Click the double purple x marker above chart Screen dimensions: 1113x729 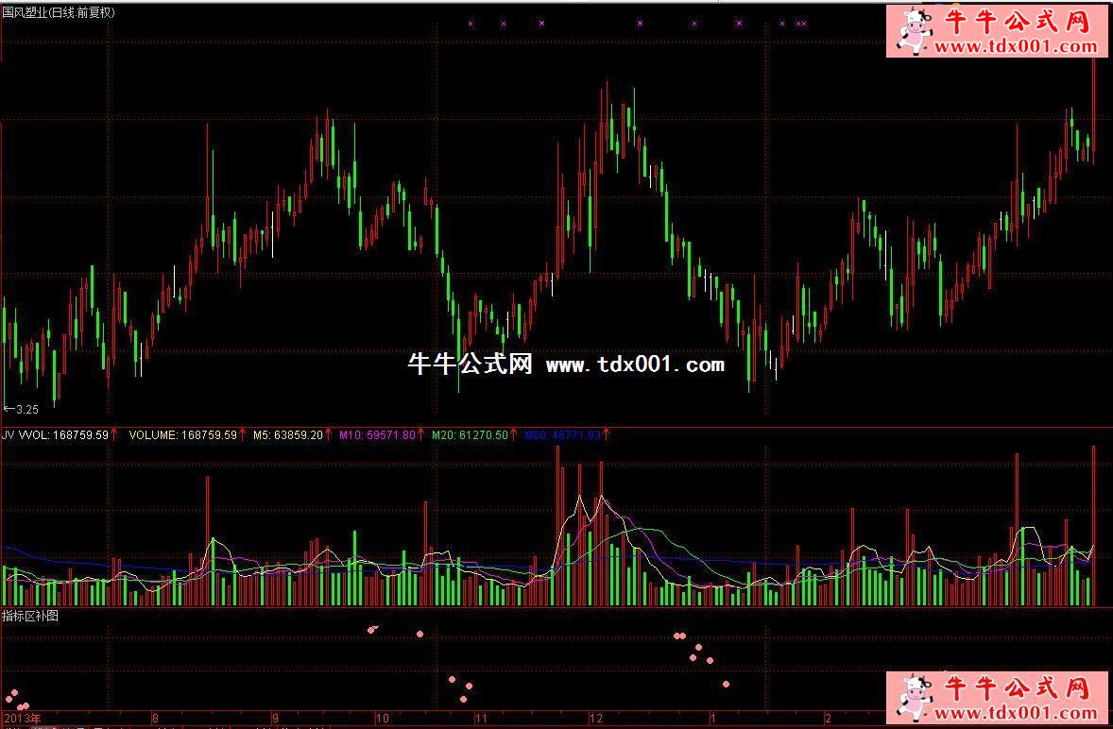[x=800, y=24]
